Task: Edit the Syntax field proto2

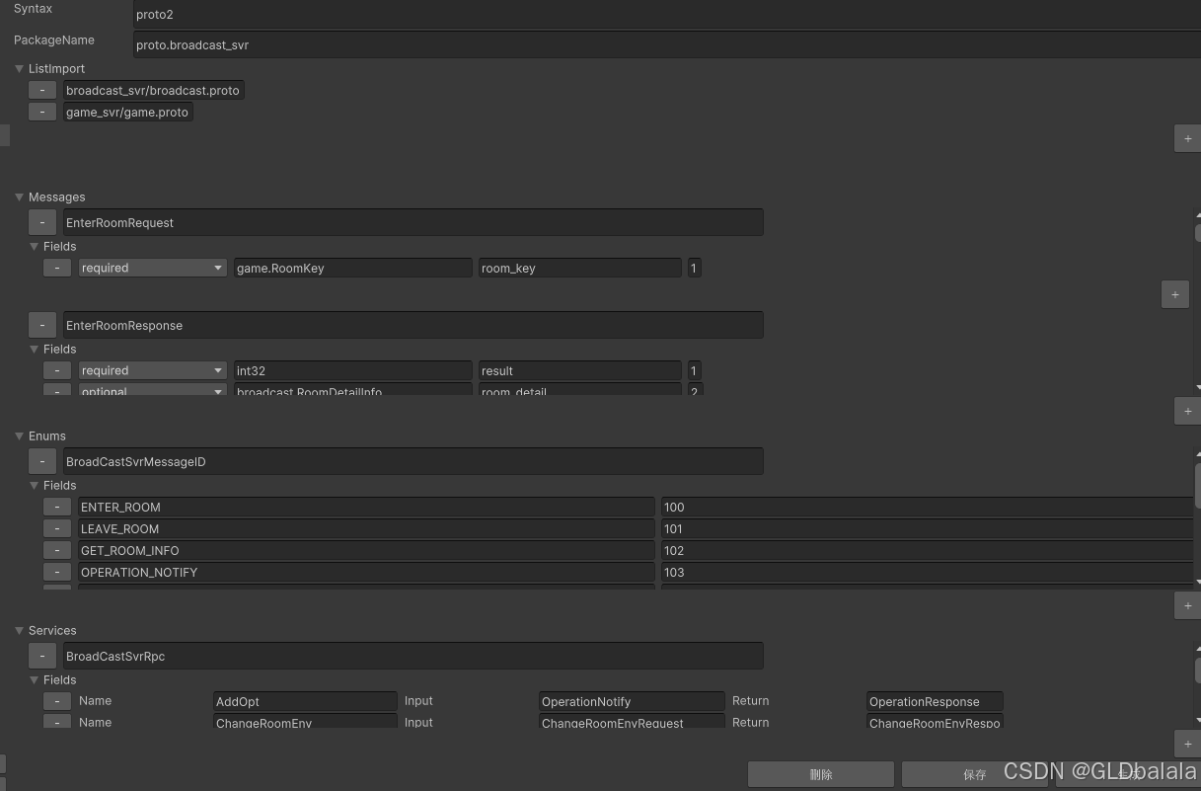Action: (x=667, y=15)
